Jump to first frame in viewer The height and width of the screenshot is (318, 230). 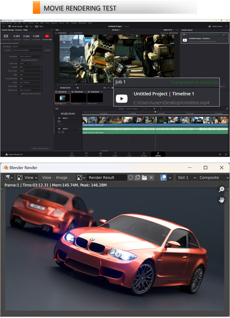click(104, 88)
